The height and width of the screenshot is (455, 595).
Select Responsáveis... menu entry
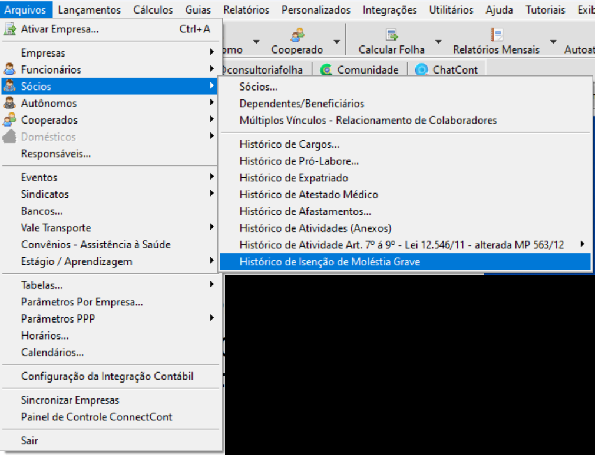tap(110, 154)
